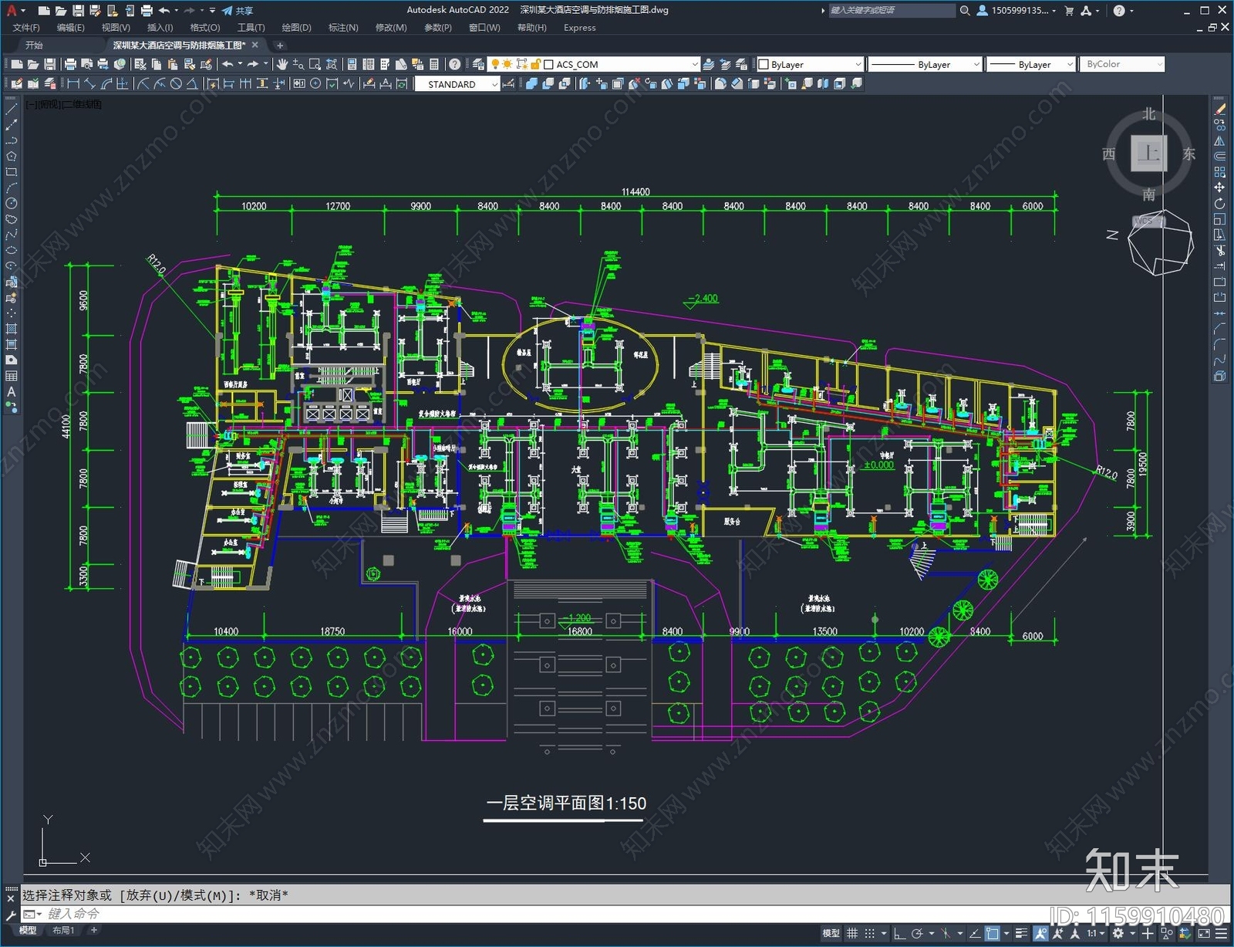This screenshot has width=1234, height=947.
Task: Open the Express menu
Action: click(x=579, y=28)
